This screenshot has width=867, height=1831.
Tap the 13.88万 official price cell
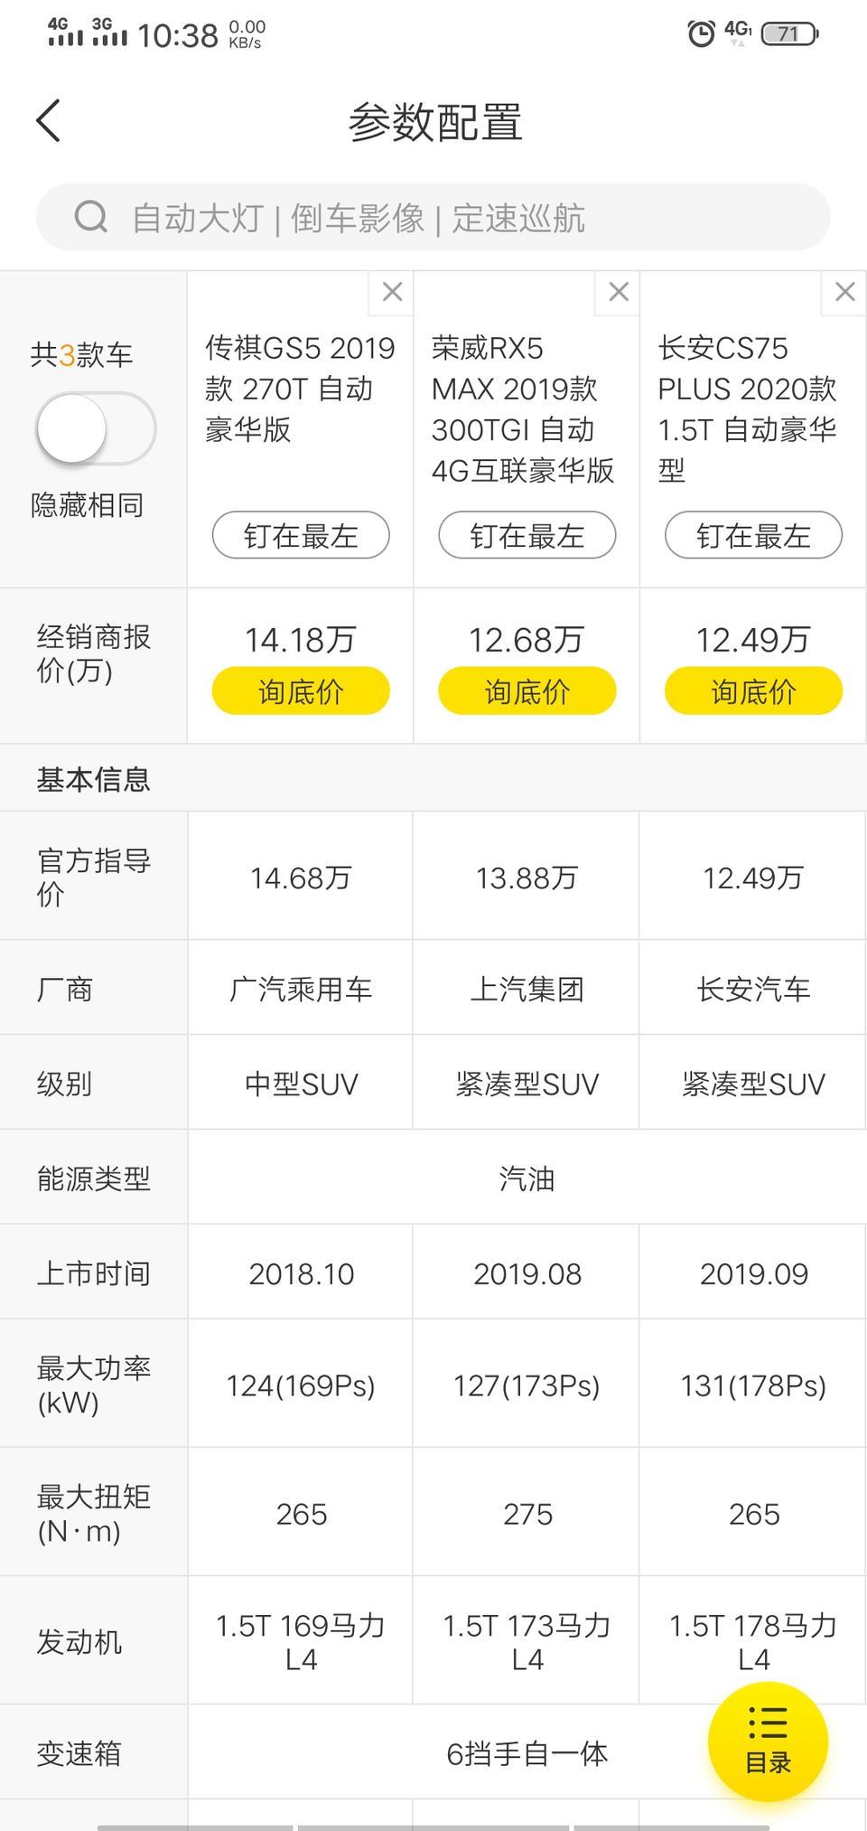527,877
